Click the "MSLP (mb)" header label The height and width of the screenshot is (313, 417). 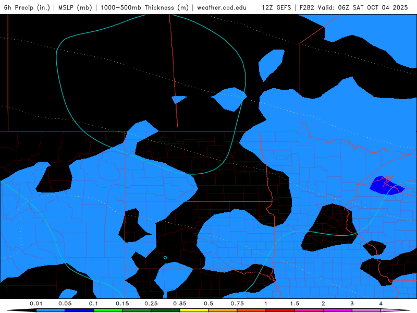tap(75, 7)
